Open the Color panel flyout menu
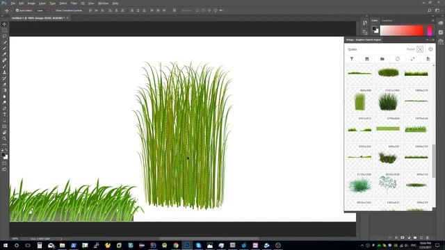445x250 pixels. click(x=432, y=21)
